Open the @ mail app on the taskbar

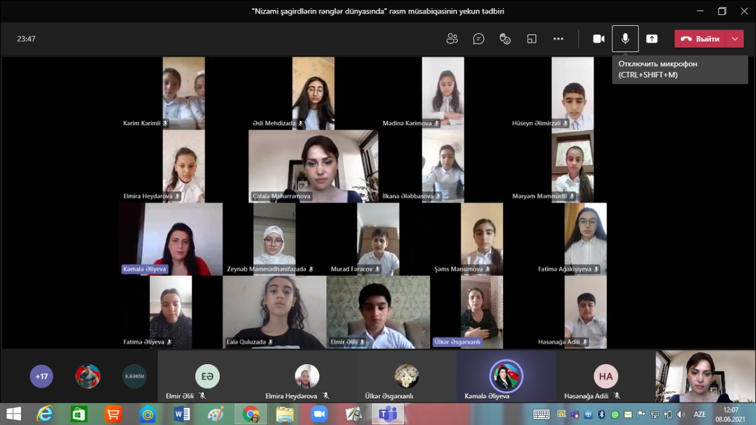148,414
